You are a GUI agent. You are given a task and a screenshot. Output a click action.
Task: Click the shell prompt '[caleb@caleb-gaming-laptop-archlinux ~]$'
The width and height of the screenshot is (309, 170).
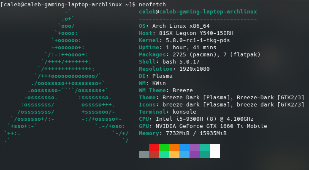coord(68,5)
